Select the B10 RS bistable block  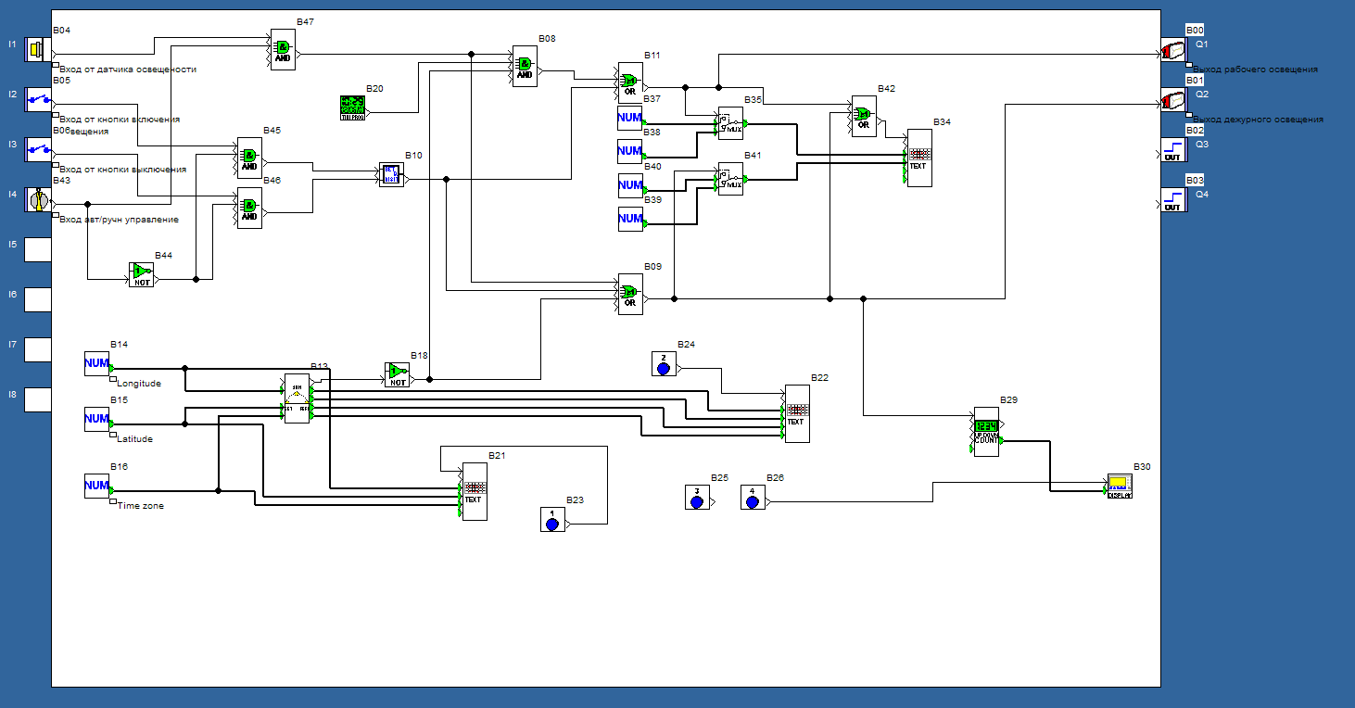(391, 174)
